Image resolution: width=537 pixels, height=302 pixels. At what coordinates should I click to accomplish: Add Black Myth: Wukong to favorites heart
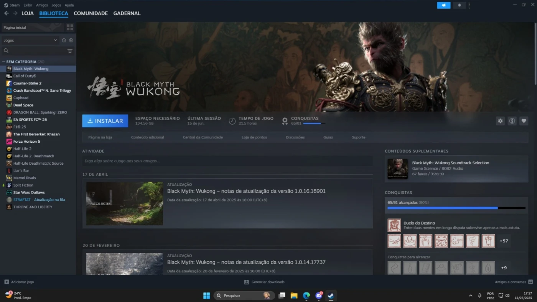[524, 121]
